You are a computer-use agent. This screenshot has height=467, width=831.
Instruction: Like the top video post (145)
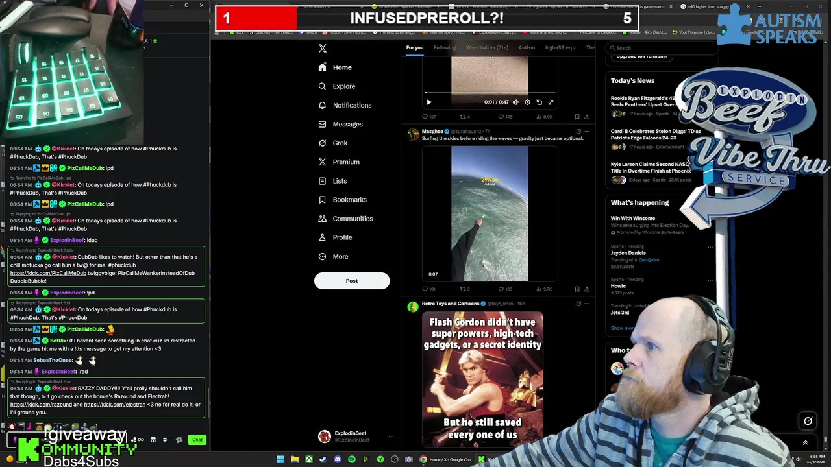point(505,117)
